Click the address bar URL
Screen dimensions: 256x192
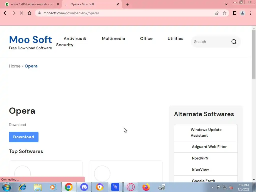tap(71, 13)
